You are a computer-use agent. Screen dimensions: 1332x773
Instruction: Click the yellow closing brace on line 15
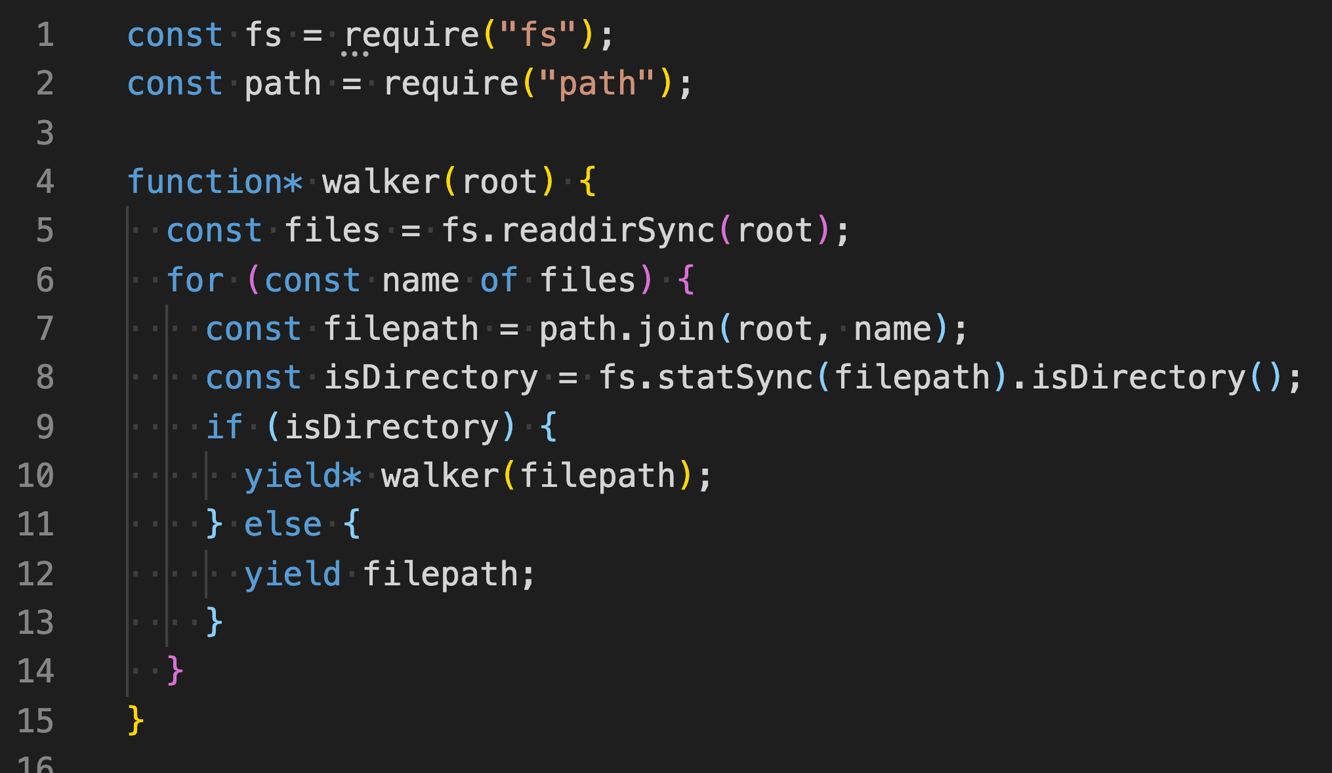tap(136, 720)
